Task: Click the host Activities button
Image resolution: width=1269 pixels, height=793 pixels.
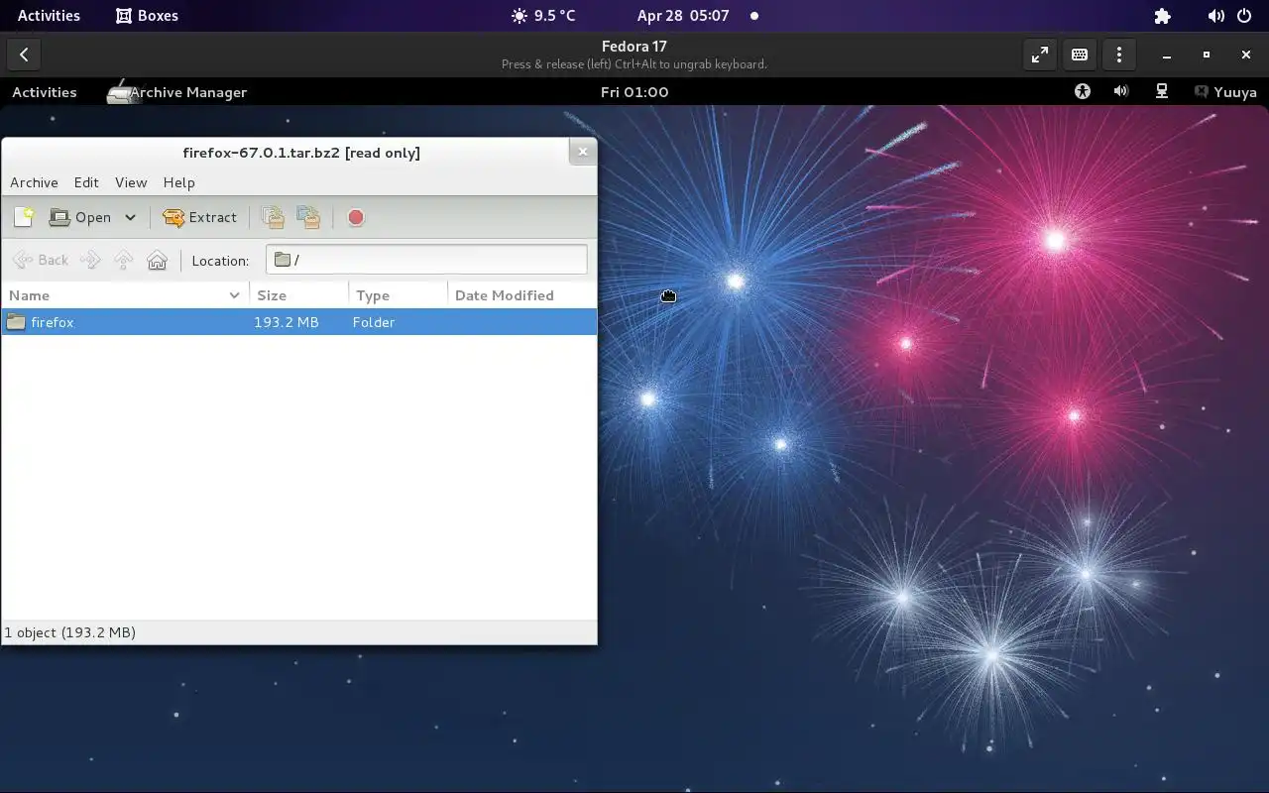Action: click(49, 16)
